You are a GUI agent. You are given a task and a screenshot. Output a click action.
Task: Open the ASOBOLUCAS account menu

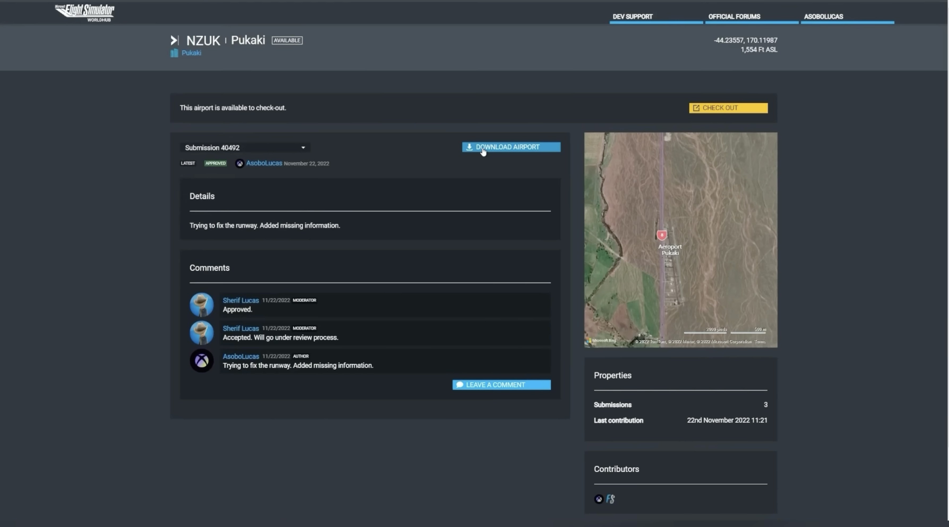(x=823, y=16)
